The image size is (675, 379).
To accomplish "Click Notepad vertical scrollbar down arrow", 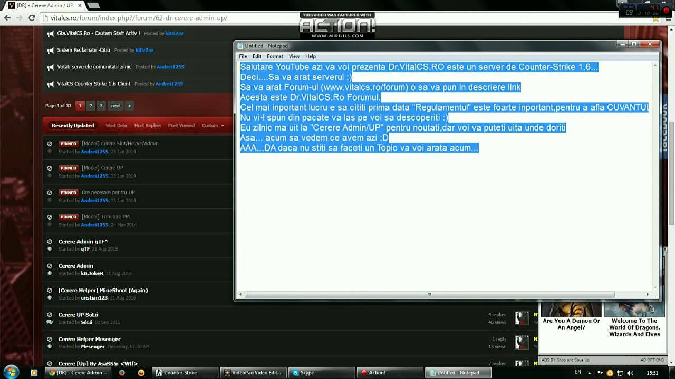I will click(655, 287).
